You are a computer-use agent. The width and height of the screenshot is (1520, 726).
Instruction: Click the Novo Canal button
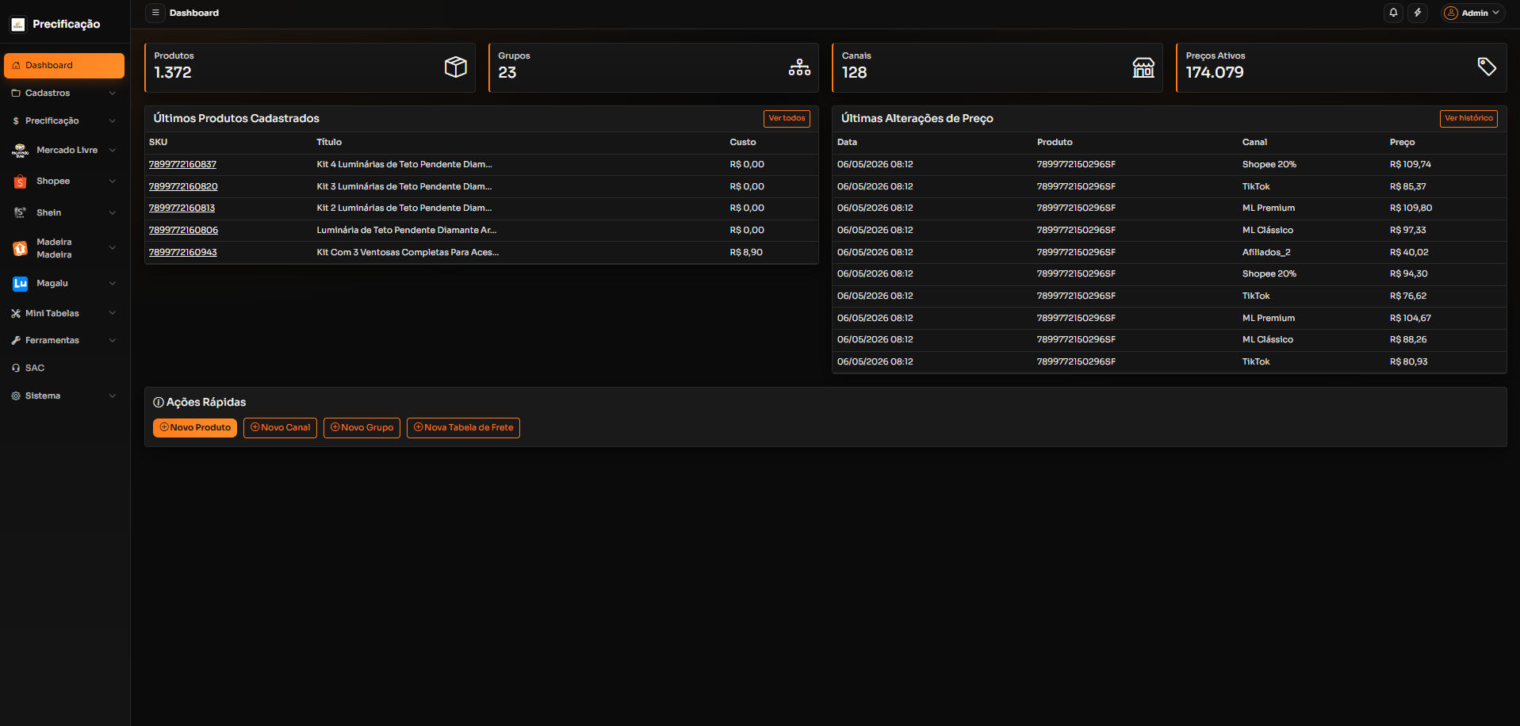point(281,428)
